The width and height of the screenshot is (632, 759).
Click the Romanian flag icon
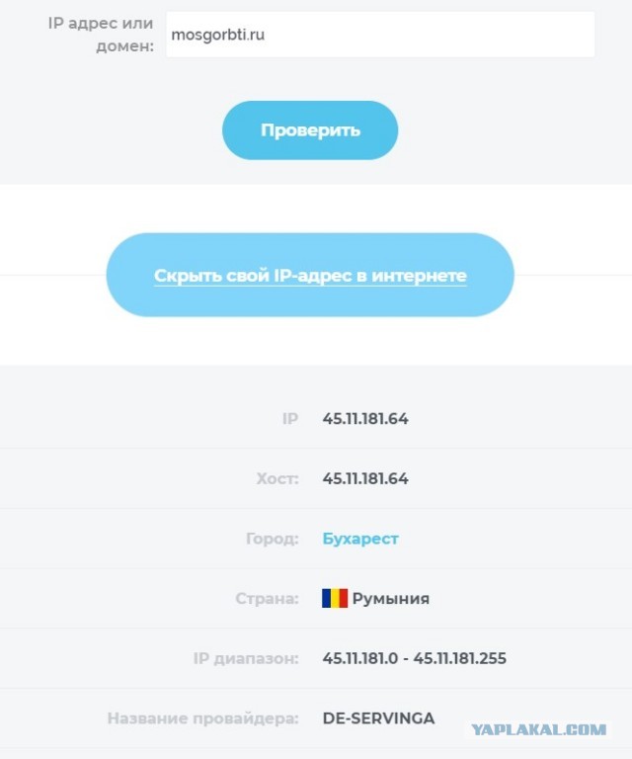[x=335, y=598]
